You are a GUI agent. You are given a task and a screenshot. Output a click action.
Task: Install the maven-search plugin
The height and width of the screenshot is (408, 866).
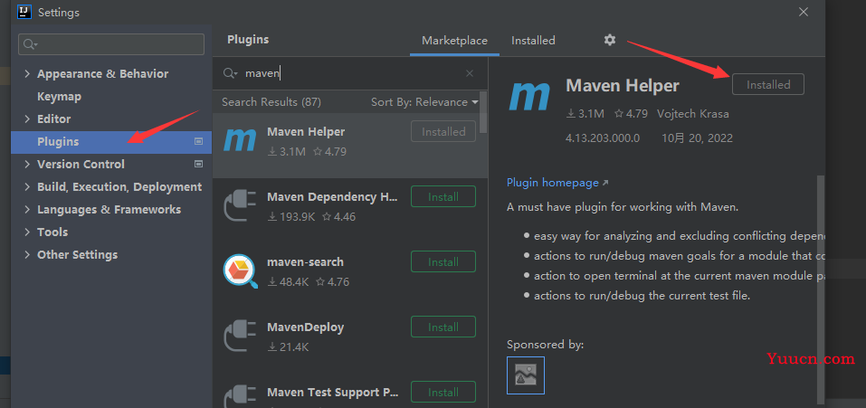tap(443, 261)
